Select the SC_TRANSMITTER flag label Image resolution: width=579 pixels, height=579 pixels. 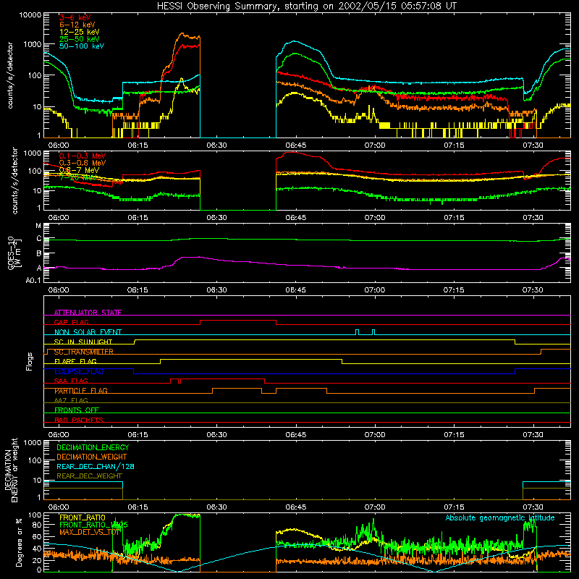click(x=84, y=352)
